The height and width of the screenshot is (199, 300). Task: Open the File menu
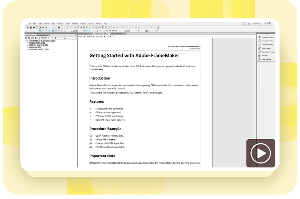tap(30, 24)
